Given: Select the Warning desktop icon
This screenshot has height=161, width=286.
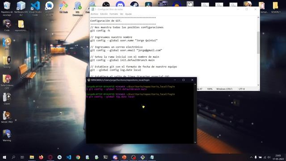Looking at the screenshot, I should (x=7, y=136).
